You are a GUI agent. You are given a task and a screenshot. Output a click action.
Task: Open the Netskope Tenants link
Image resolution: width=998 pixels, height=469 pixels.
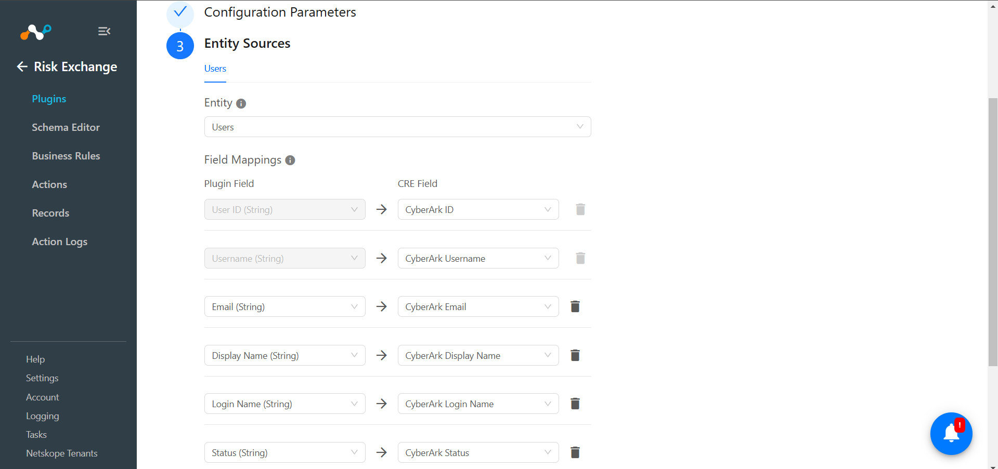(x=62, y=453)
